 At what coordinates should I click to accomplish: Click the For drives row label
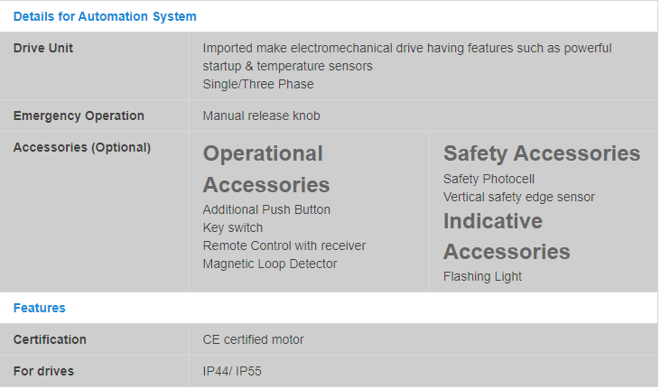[43, 371]
